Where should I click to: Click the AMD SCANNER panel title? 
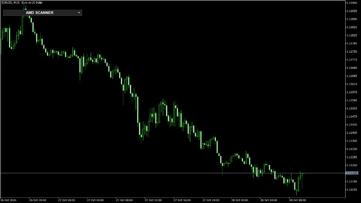(39, 13)
